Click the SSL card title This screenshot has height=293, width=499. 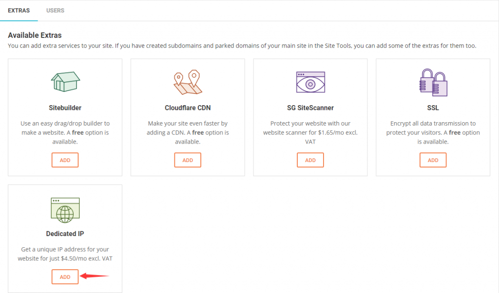433,108
